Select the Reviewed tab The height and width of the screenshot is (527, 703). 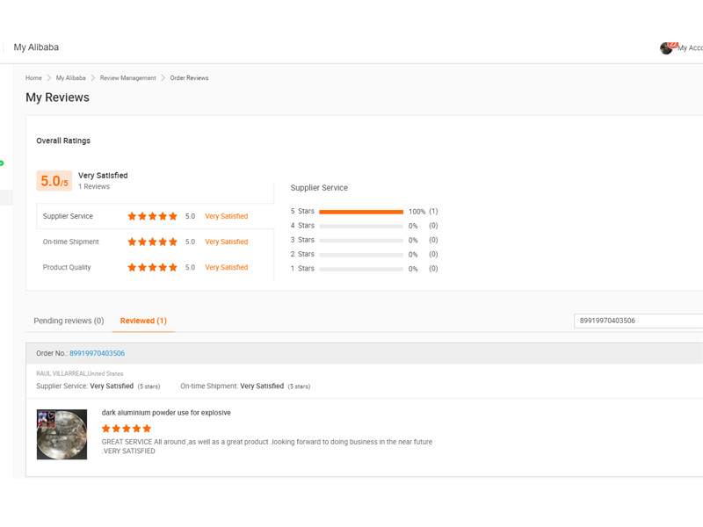pos(143,321)
